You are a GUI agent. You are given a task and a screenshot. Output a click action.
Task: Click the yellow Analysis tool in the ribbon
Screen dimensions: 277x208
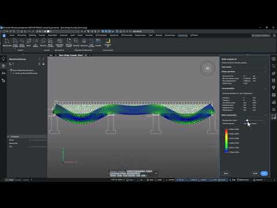(x=108, y=43)
